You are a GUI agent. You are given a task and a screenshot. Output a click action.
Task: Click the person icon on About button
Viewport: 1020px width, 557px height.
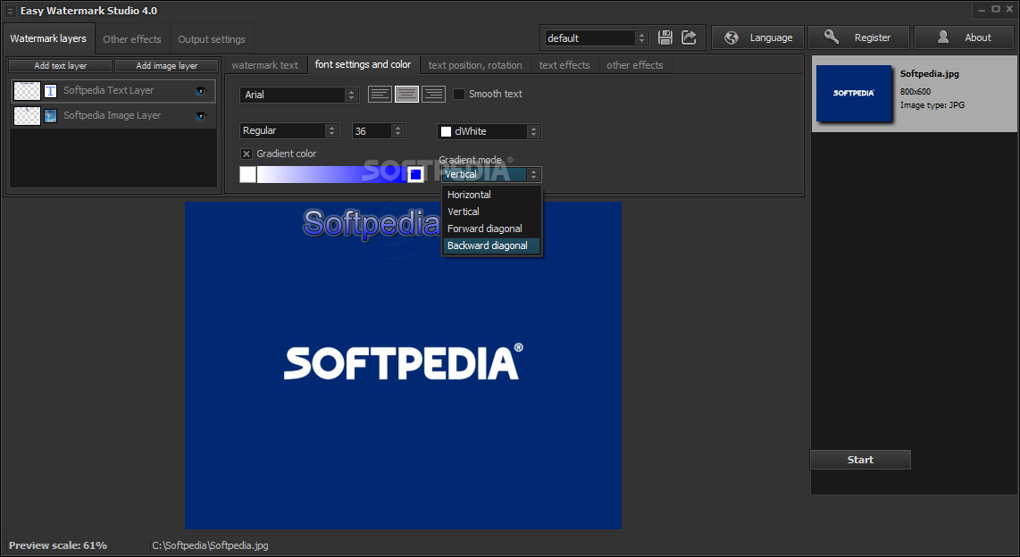pyautogui.click(x=943, y=37)
